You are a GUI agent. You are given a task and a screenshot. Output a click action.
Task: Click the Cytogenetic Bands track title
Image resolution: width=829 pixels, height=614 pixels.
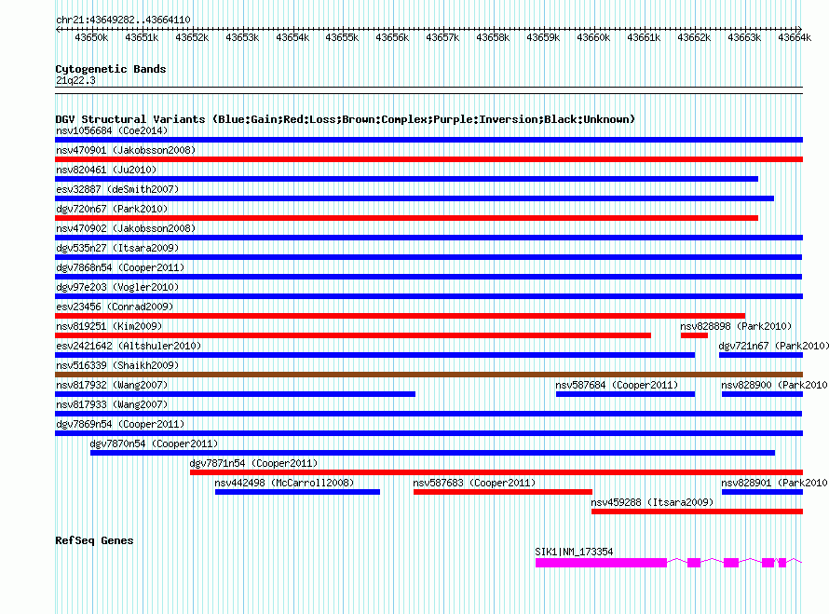pos(111,69)
